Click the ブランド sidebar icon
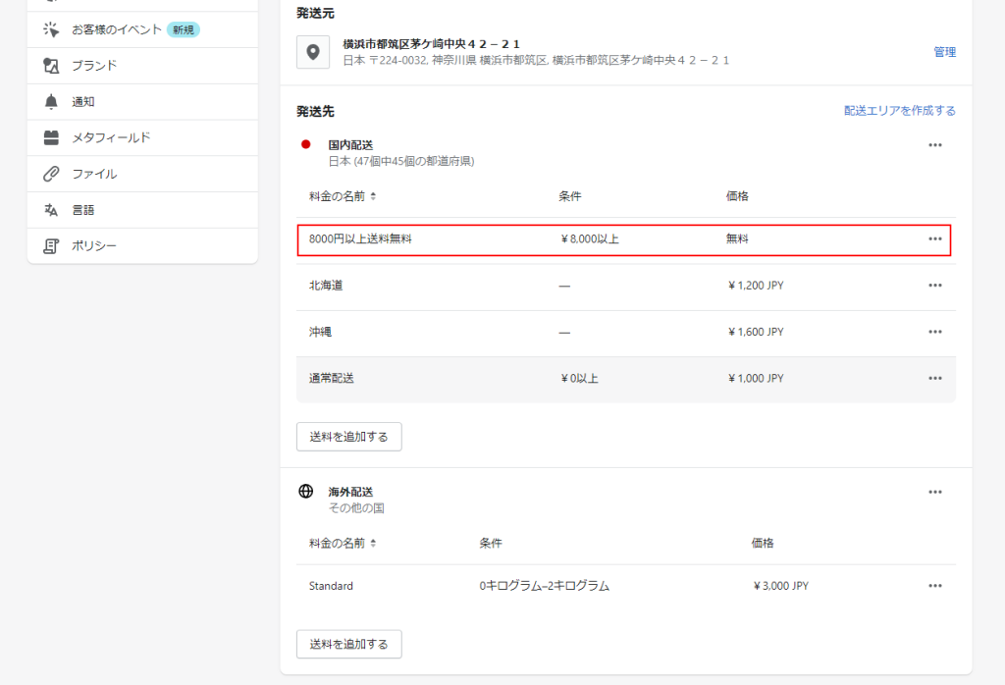Viewport: 1005px width, 685px height. [51, 66]
